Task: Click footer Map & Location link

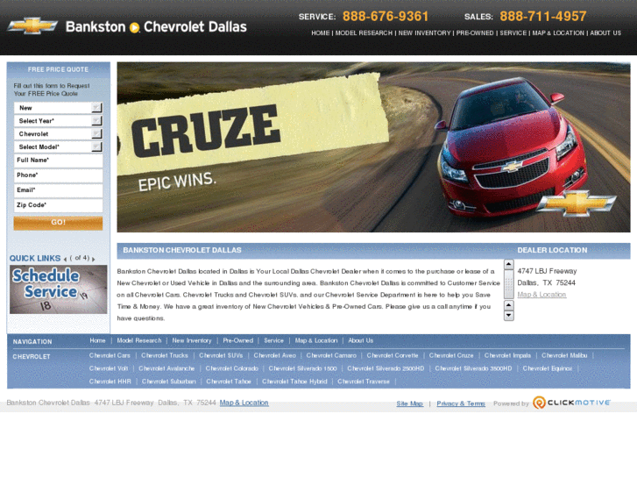Action: tap(244, 403)
